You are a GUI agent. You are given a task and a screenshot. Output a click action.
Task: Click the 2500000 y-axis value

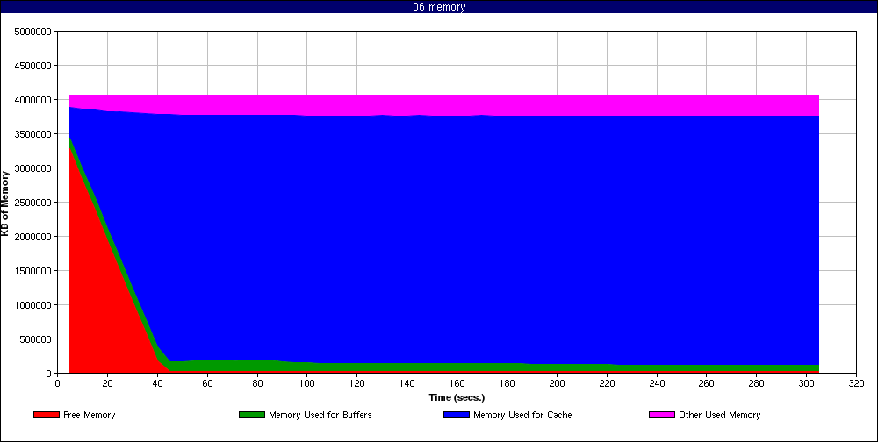pos(35,203)
